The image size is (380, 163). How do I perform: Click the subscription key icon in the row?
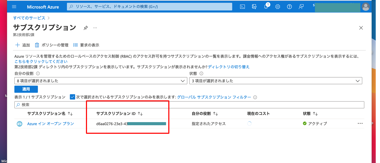point(19,124)
